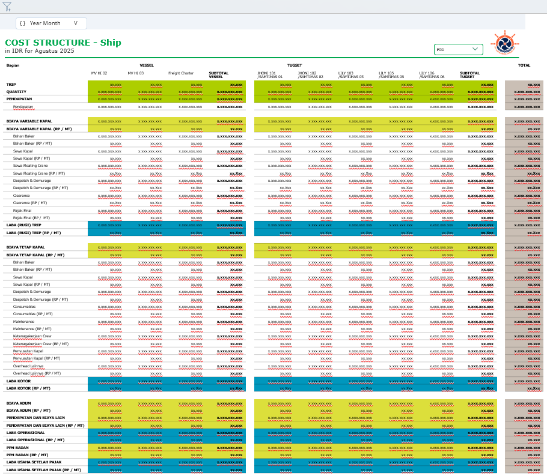Click the LABA (RUGI) TRIP (RP / MT) label

pos(34,233)
